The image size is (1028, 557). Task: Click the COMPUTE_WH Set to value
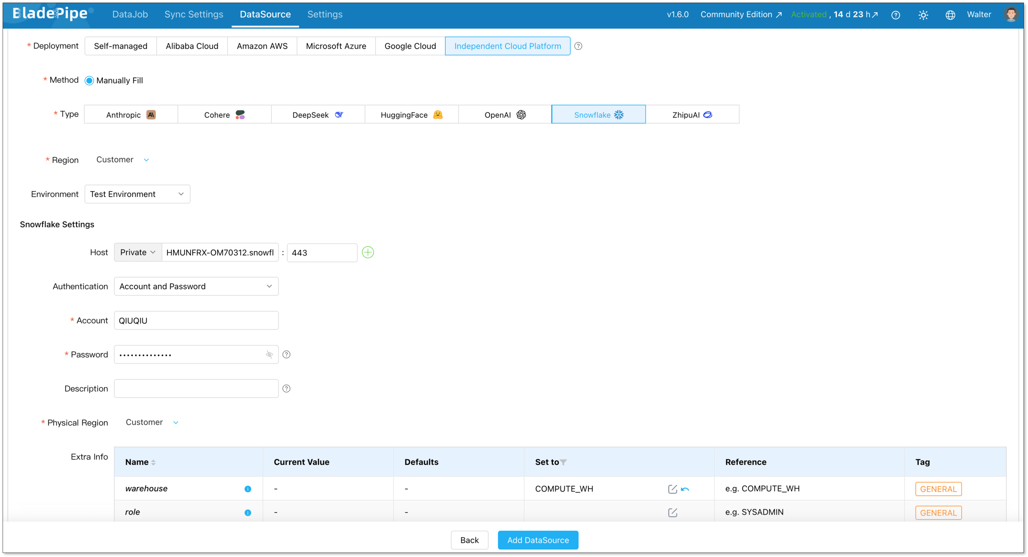pos(564,489)
